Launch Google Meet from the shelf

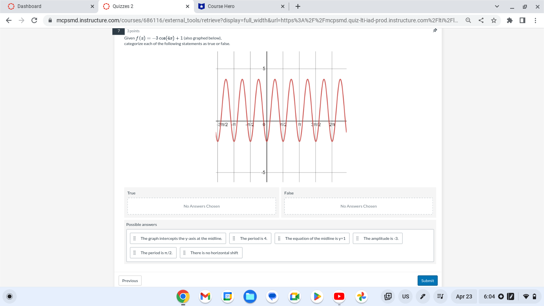point(294,296)
